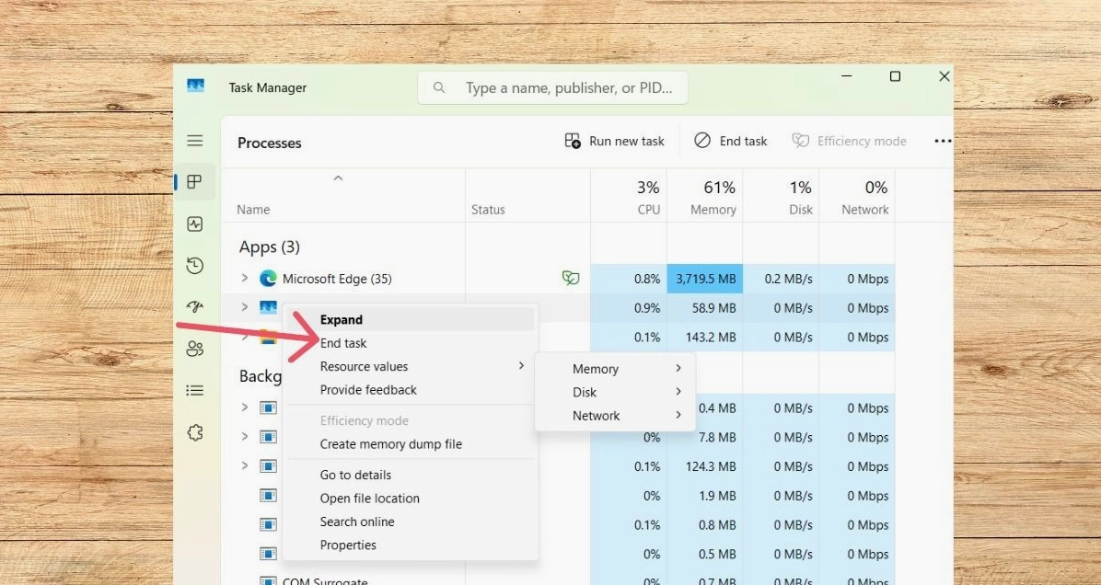Click the three-dot more options icon
Image resolution: width=1101 pixels, height=585 pixels.
[942, 141]
